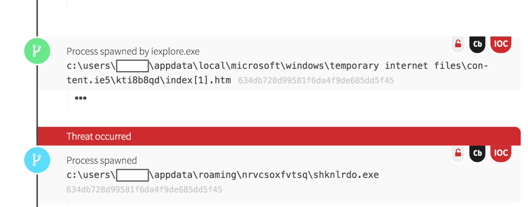Click the "Process spawned by iexplore.exe" heading
Image resolution: width=528 pixels, height=207 pixels.
133,52
